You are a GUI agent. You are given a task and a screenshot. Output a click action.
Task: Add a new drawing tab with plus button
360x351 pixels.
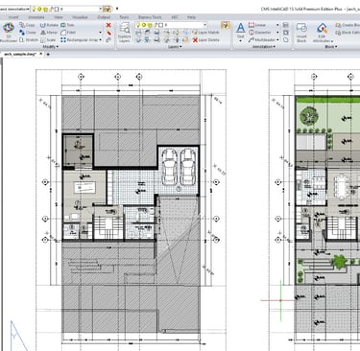click(48, 55)
